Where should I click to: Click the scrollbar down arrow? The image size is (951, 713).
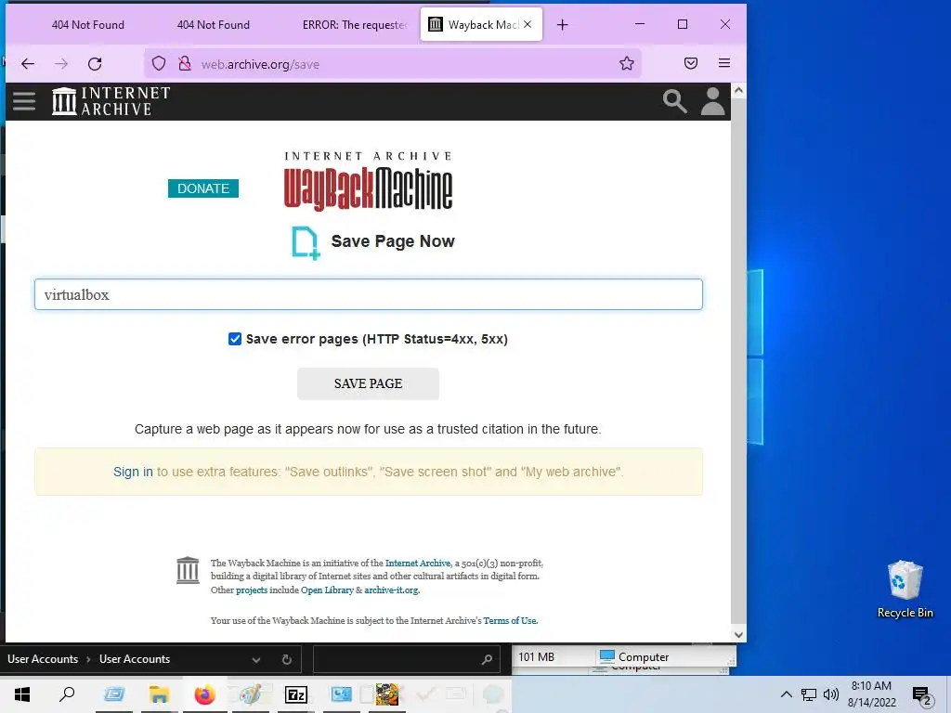click(738, 635)
